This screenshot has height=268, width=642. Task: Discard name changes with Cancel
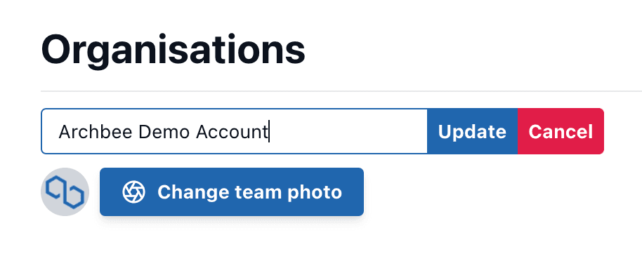click(561, 131)
